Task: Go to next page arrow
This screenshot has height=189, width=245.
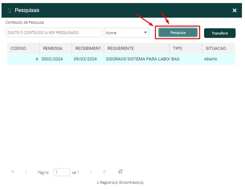Action: click(x=91, y=172)
